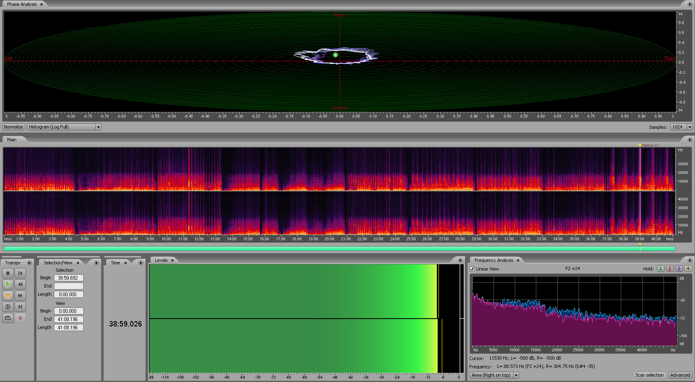Image resolution: width=695 pixels, height=382 pixels.
Task: Toggle Hold button 1 in Frequency Analysis
Action: point(660,268)
